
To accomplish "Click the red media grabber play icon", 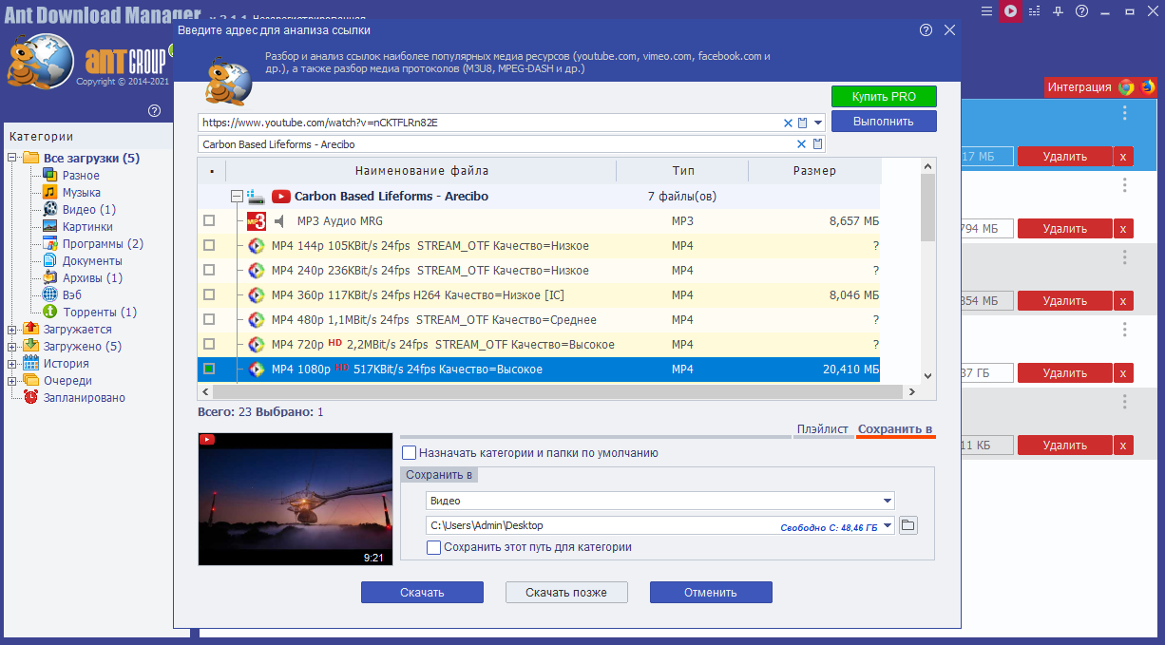I will point(1010,11).
